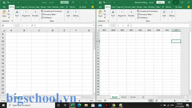Viewport: 192px width, 108px height.
Task: Select Sheet2 tab in right window
Action: tap(124, 97)
